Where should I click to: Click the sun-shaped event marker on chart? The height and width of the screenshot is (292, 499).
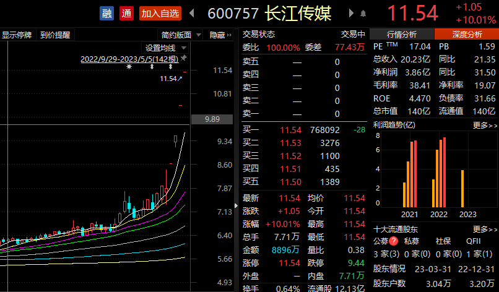coord(129,66)
